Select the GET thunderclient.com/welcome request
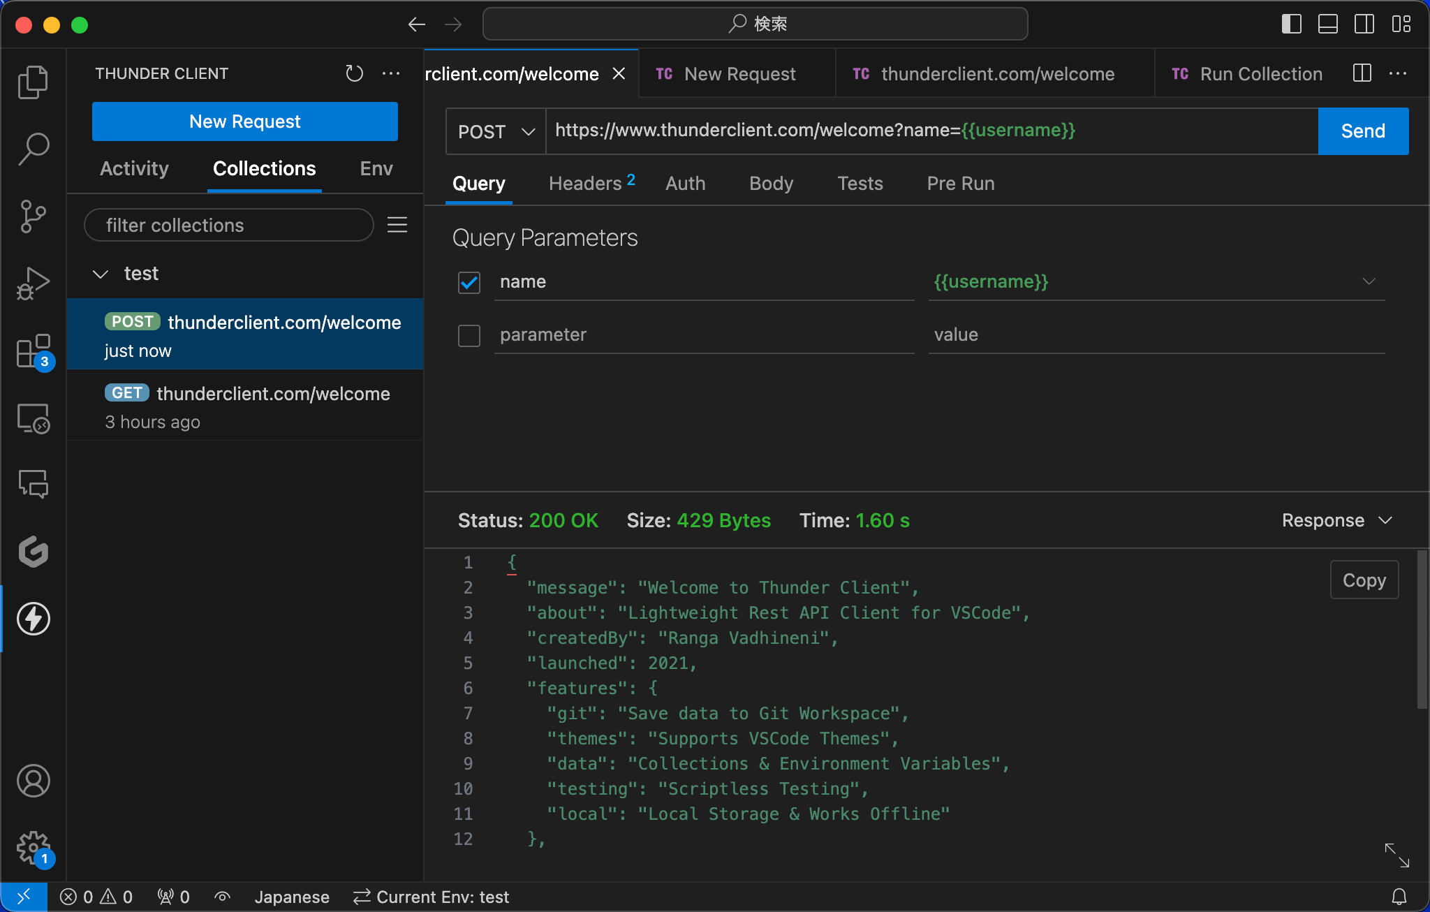 [x=246, y=406]
